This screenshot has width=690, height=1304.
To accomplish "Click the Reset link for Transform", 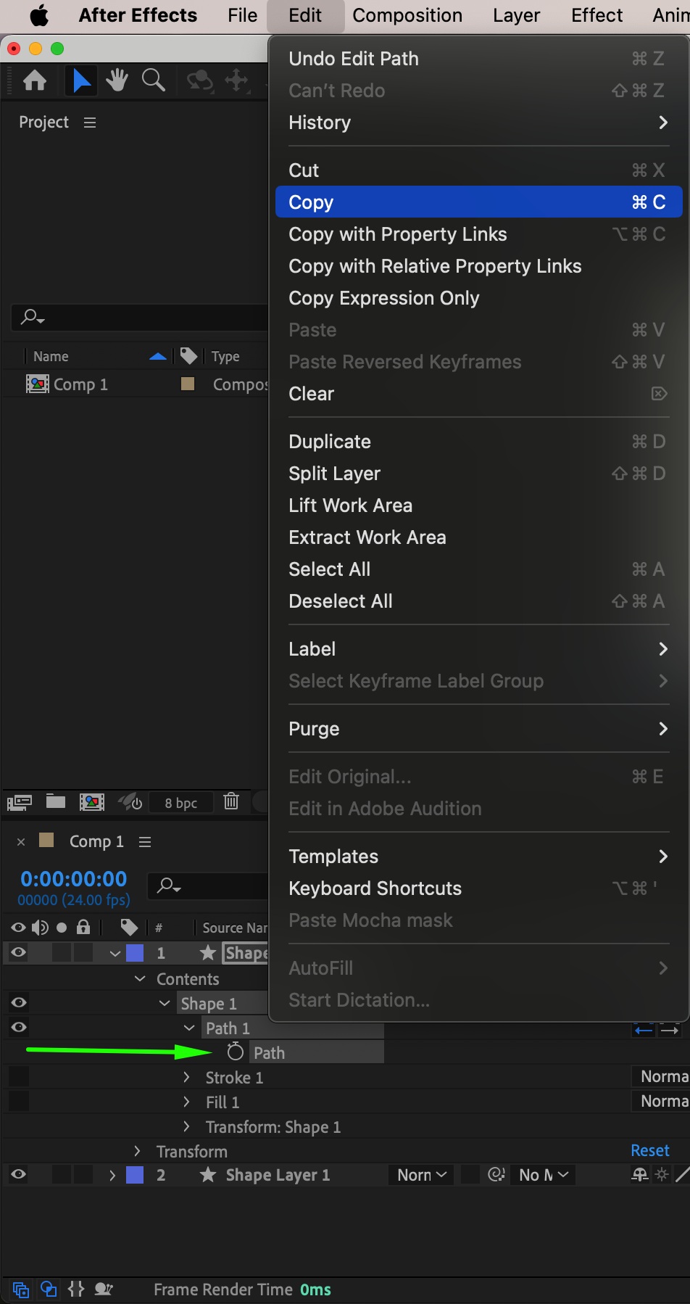I will 649,1151.
